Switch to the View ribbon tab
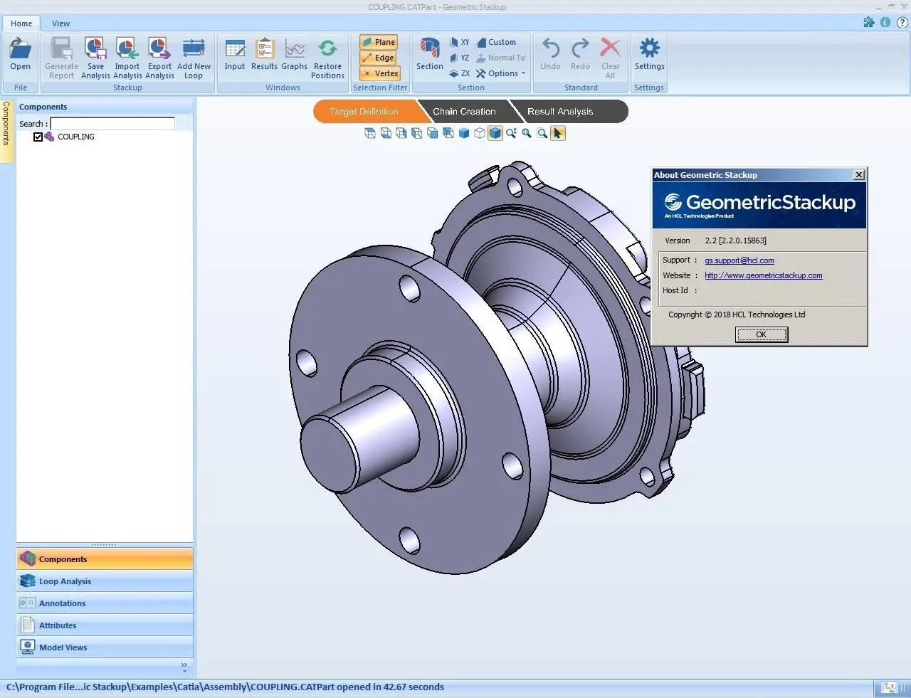Screen dimensions: 911x698 click(61, 23)
